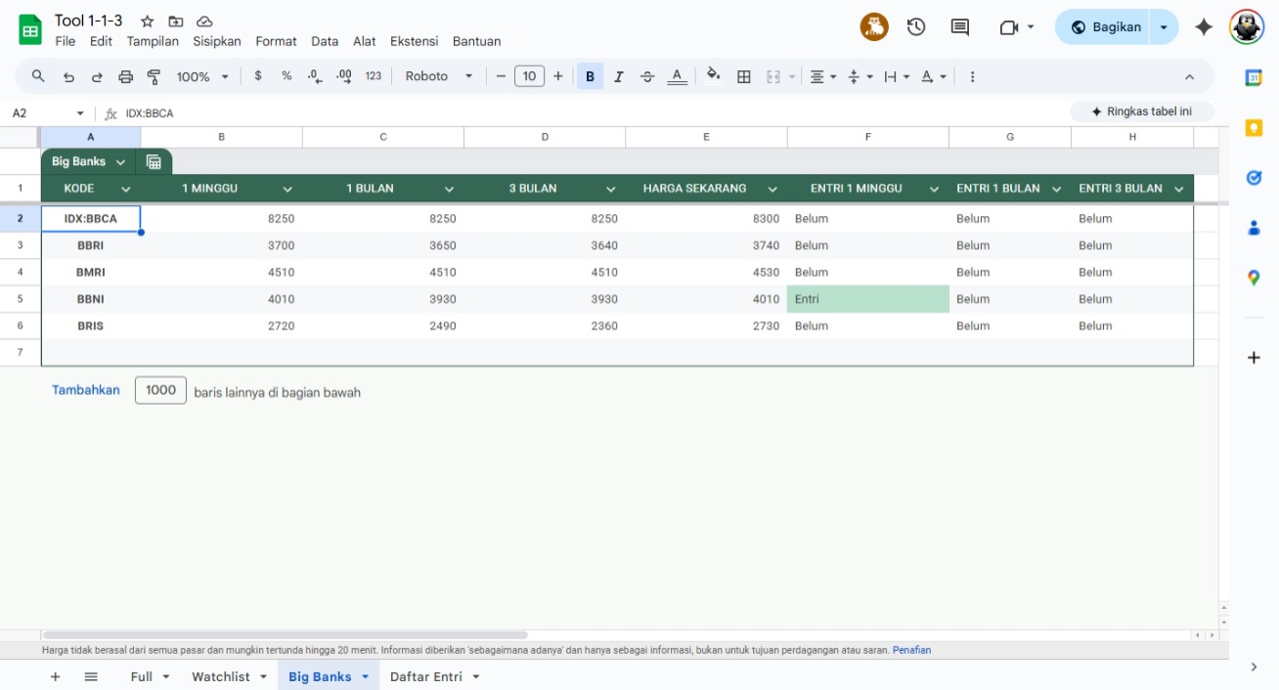
Task: Open the comments panel icon
Action: [960, 27]
